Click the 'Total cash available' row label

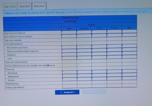click(13, 40)
